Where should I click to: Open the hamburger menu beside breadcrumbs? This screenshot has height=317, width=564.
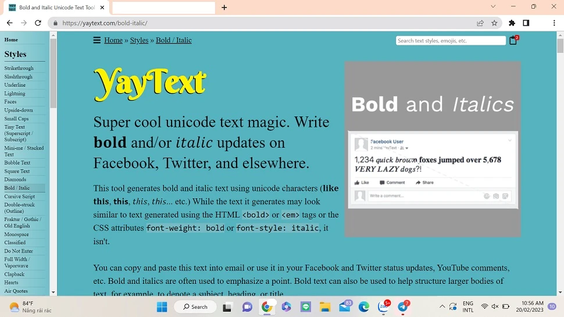point(97,40)
